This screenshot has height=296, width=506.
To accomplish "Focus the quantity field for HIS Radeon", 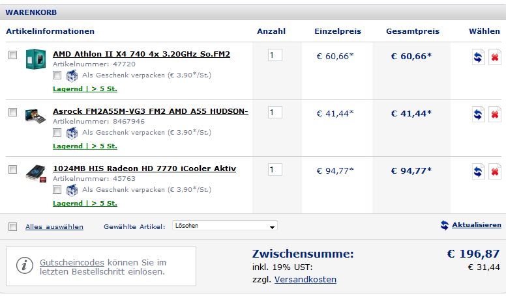I will click(x=275, y=169).
